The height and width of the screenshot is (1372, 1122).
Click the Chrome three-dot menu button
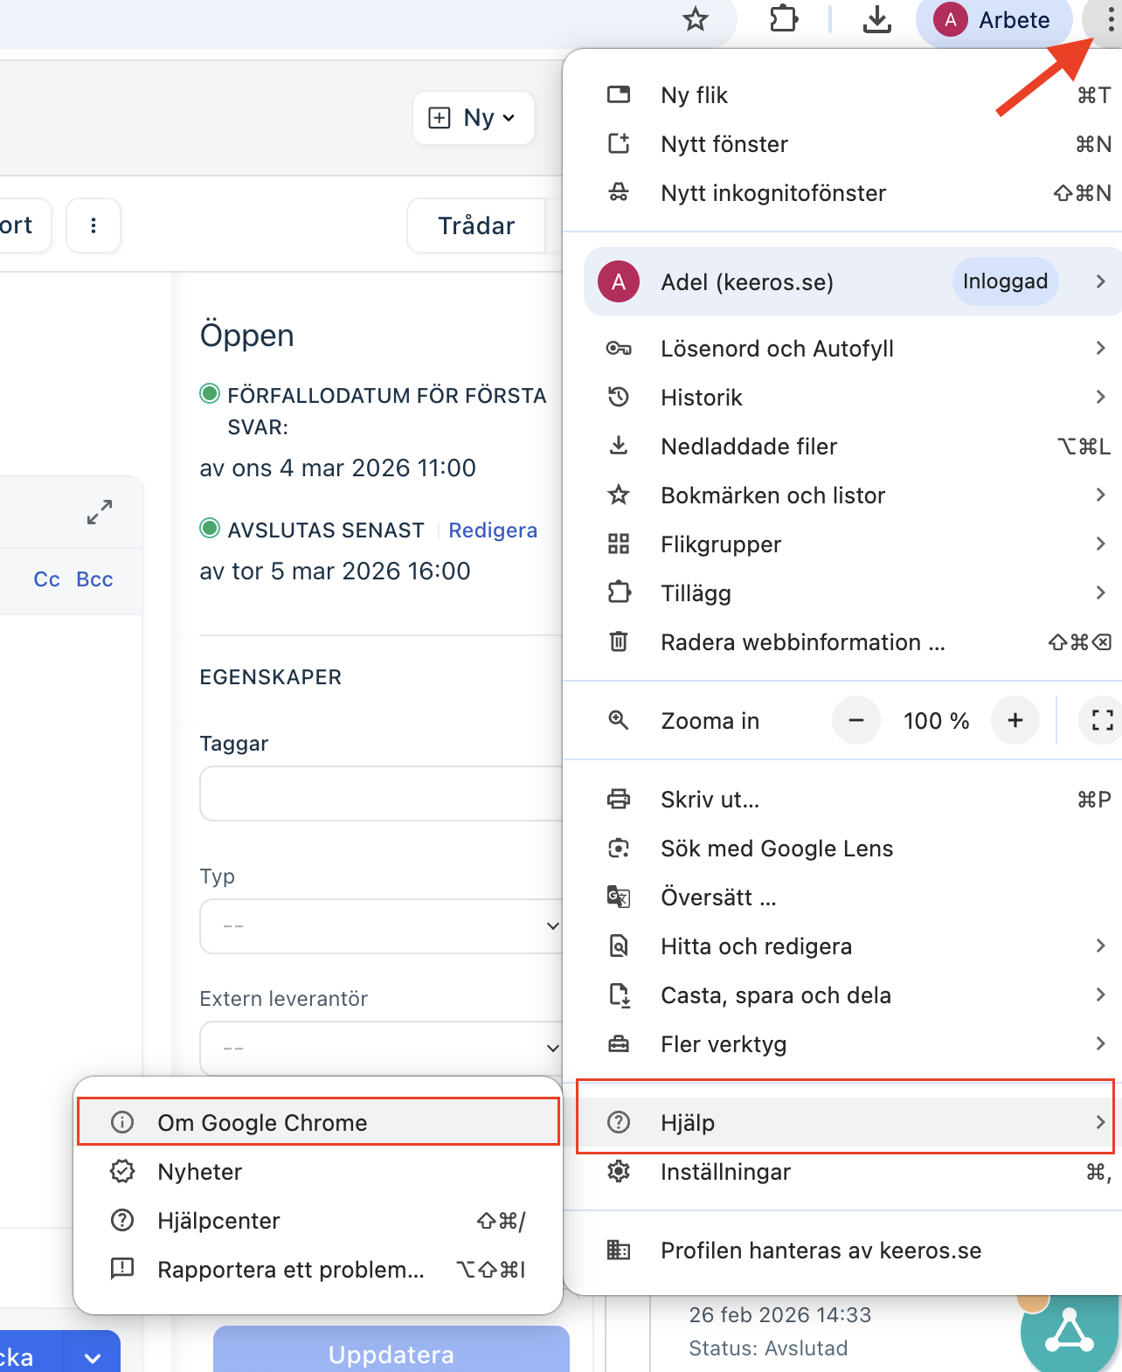[x=1109, y=19]
